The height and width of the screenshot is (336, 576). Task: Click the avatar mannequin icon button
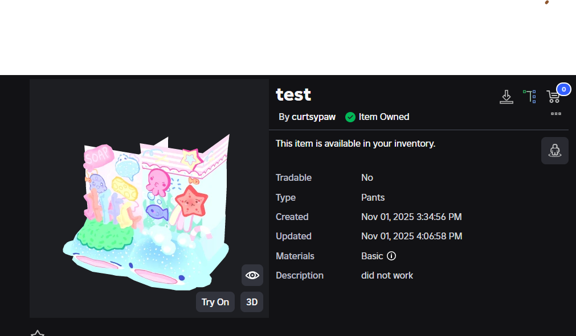click(555, 151)
